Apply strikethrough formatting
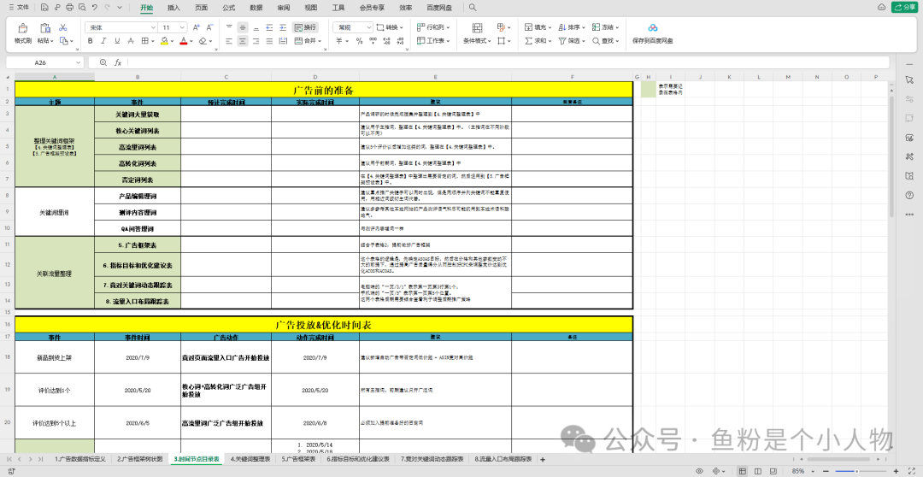This screenshot has height=477, width=923. [131, 41]
